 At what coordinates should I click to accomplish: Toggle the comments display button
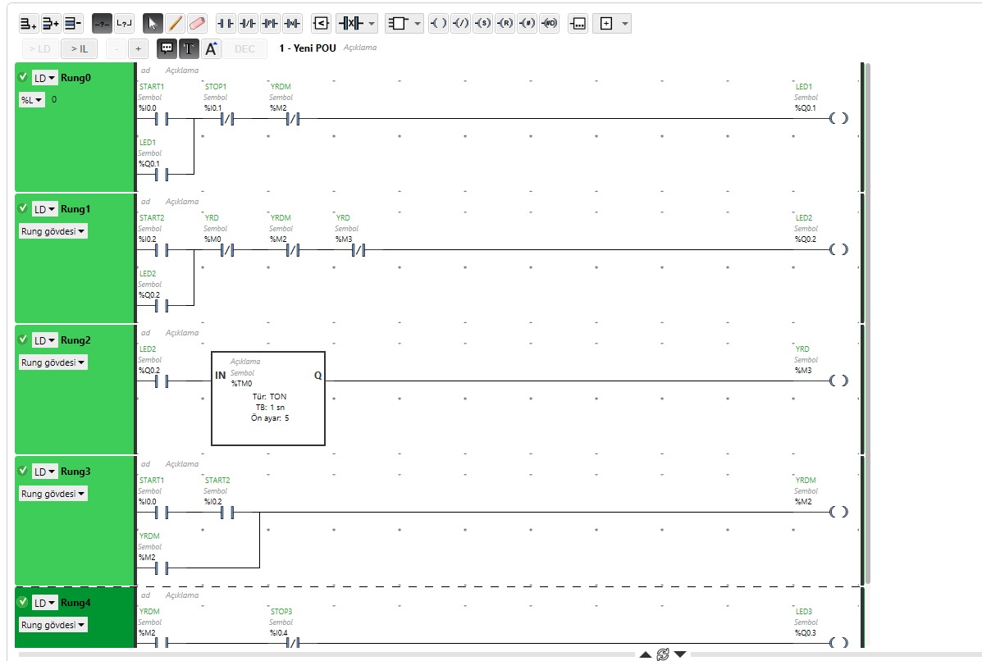coord(167,48)
